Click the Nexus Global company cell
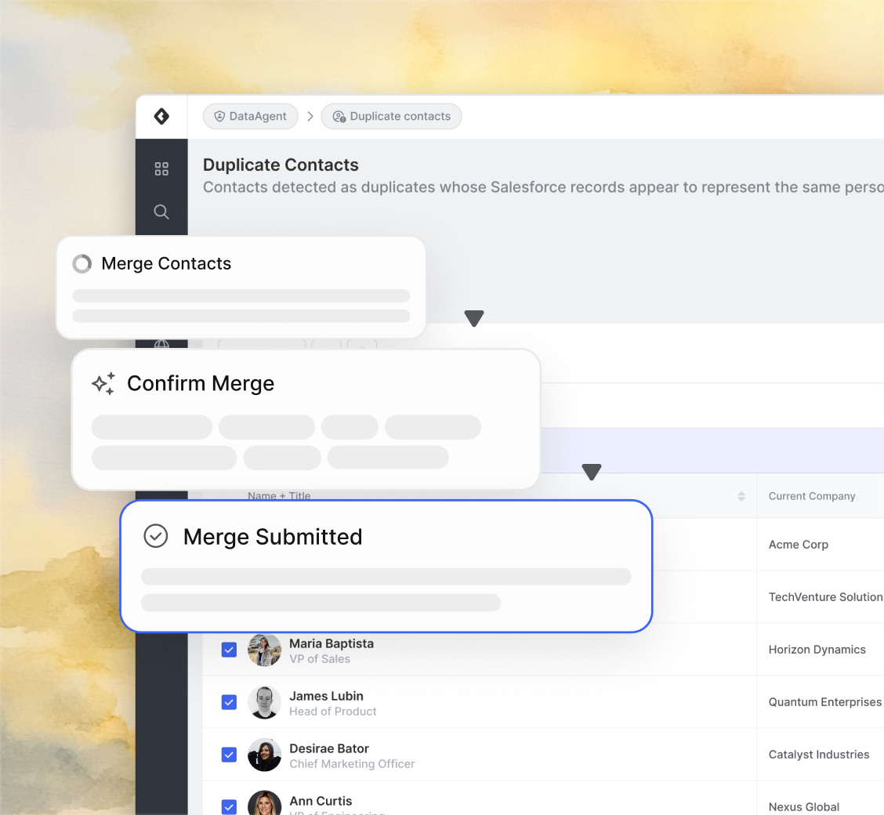The image size is (884, 815). 804,806
